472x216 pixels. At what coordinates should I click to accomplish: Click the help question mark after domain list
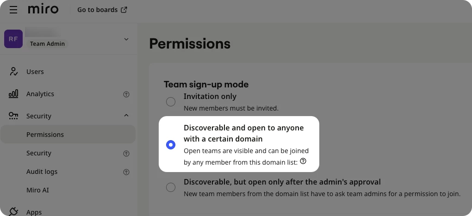(303, 161)
